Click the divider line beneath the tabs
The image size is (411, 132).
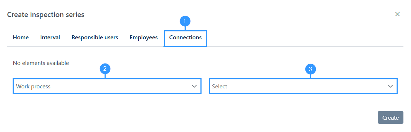[205, 47]
